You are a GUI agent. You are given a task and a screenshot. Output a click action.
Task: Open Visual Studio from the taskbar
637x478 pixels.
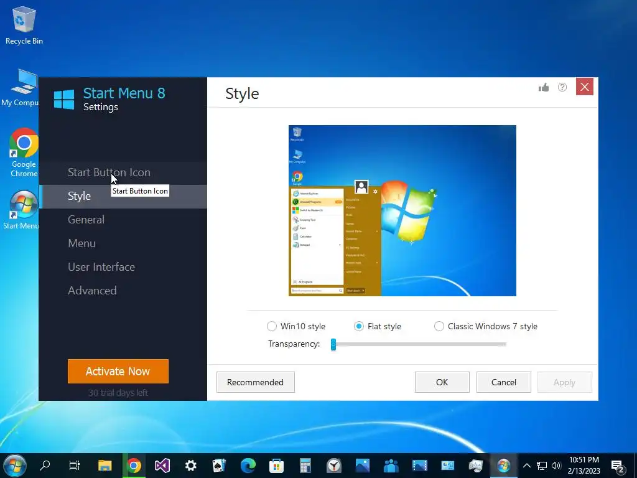(162, 466)
